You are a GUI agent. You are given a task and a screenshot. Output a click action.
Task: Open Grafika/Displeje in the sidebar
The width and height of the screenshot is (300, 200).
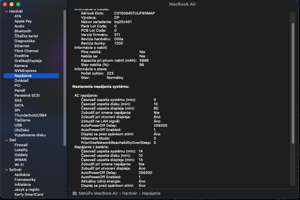click(28, 61)
